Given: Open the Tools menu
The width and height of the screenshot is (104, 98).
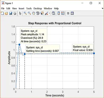Looking at the screenshot, I should pyautogui.click(x=29, y=9).
